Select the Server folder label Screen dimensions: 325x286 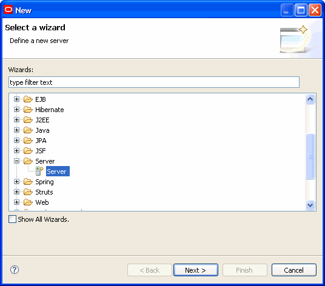tap(45, 161)
